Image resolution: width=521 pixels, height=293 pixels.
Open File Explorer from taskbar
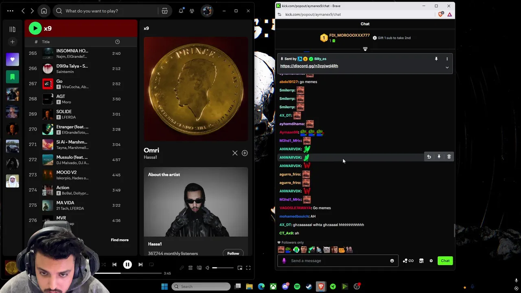pos(250,286)
